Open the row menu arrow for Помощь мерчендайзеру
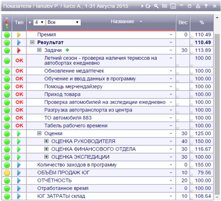Image resolution: width=221 pixels, height=201 pixels. [171, 86]
